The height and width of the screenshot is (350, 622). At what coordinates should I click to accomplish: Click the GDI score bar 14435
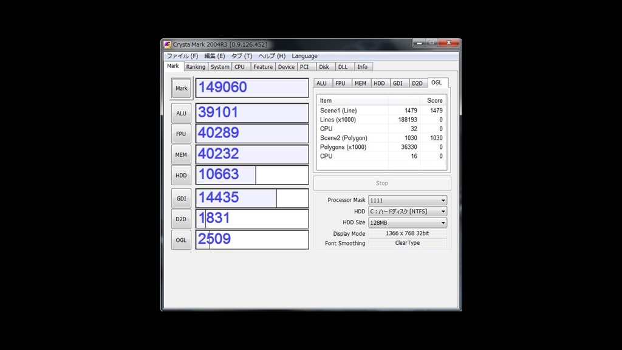pos(252,198)
